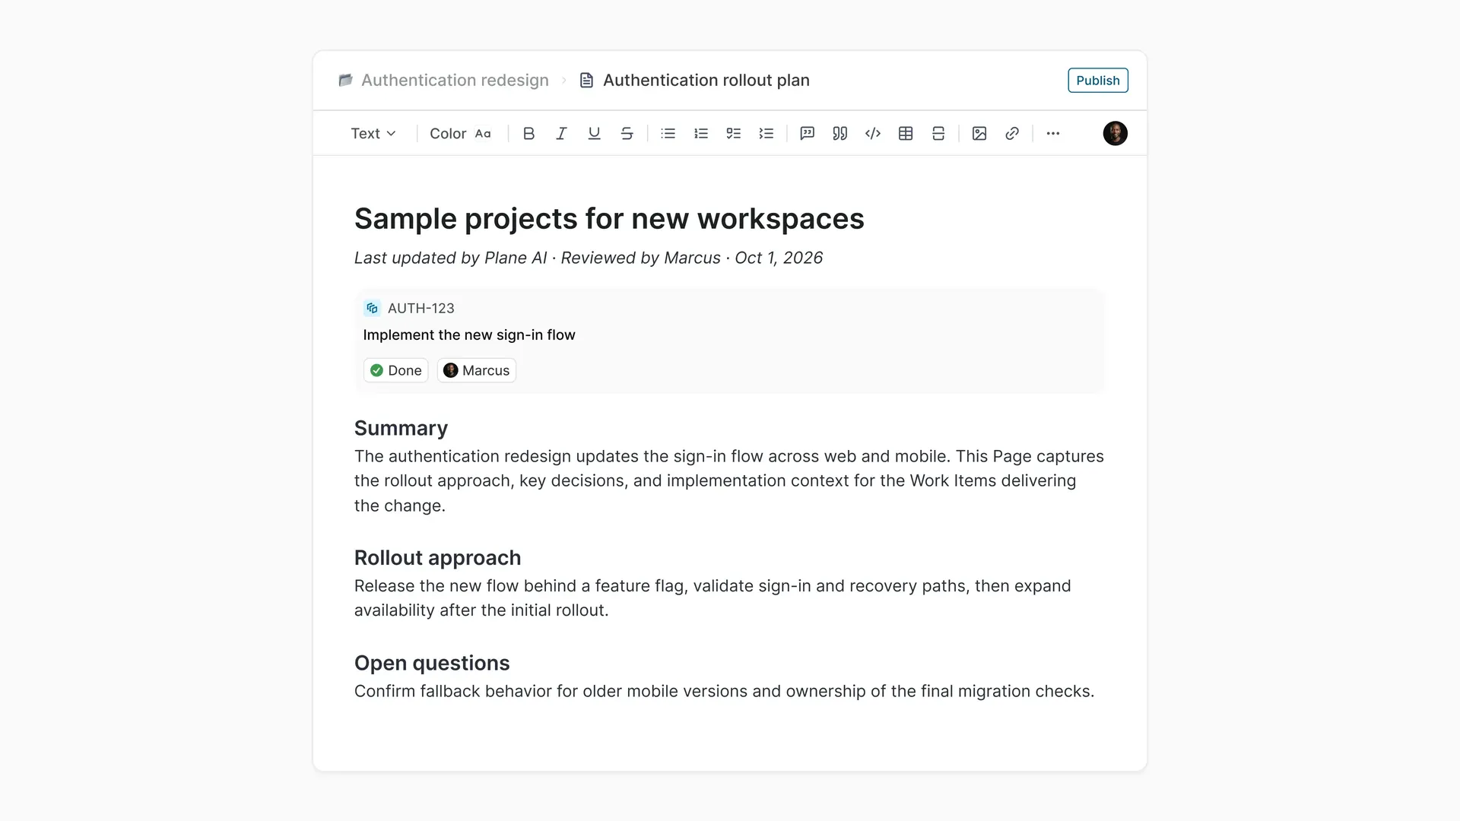Insert an image
This screenshot has height=821, width=1460.
pos(979,134)
